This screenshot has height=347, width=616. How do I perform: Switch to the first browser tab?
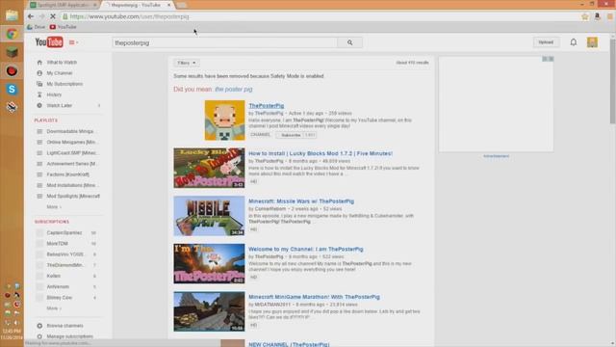click(x=63, y=5)
